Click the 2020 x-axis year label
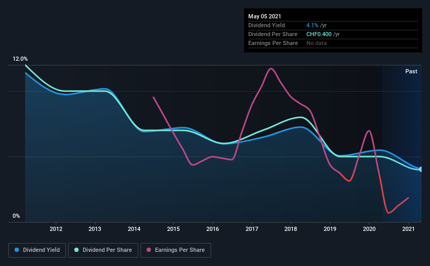This screenshot has height=266, width=430. point(369,229)
